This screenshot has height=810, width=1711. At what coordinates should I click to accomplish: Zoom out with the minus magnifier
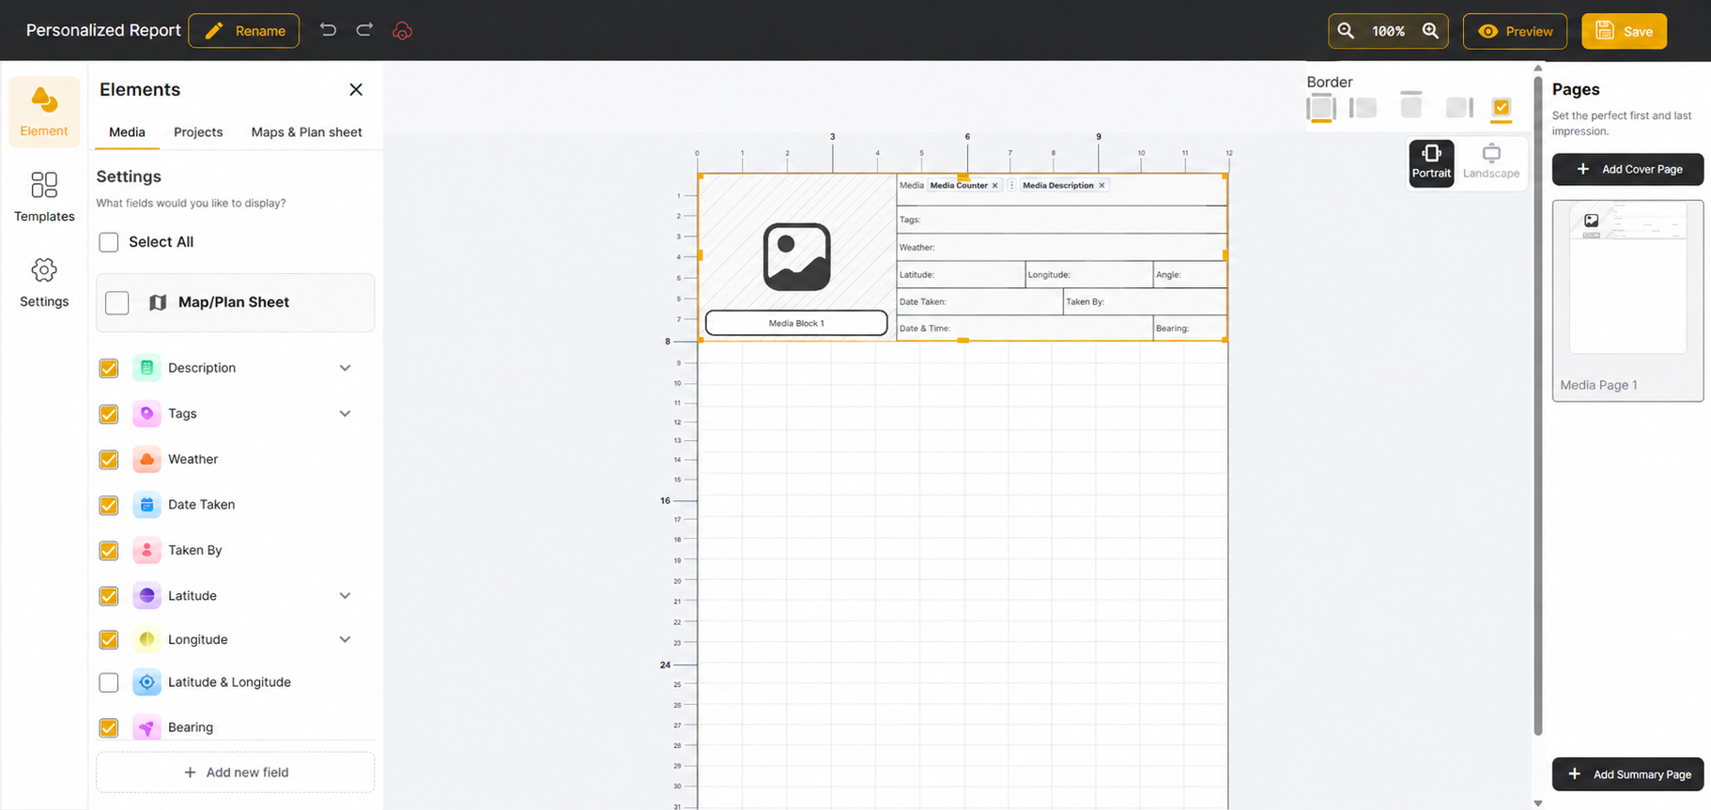(x=1346, y=31)
